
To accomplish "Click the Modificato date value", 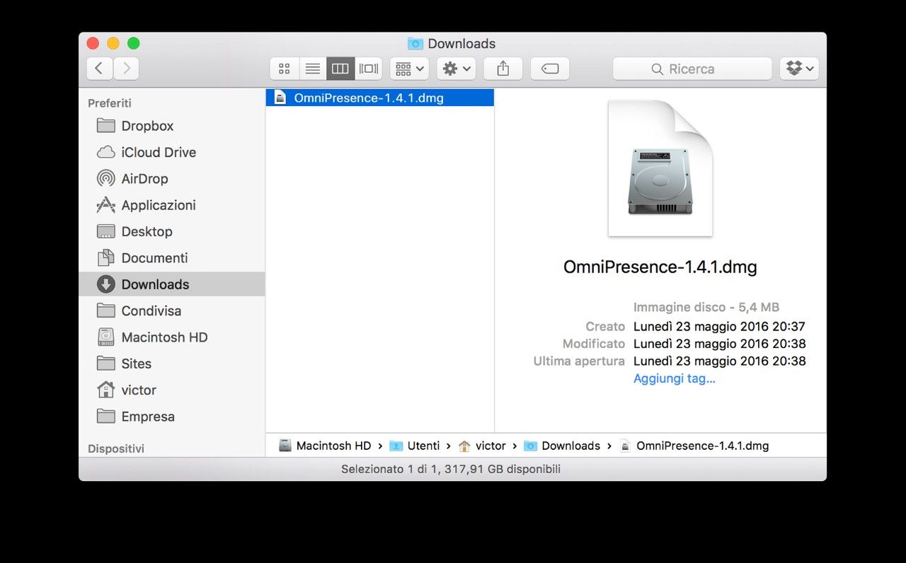I will tap(719, 344).
